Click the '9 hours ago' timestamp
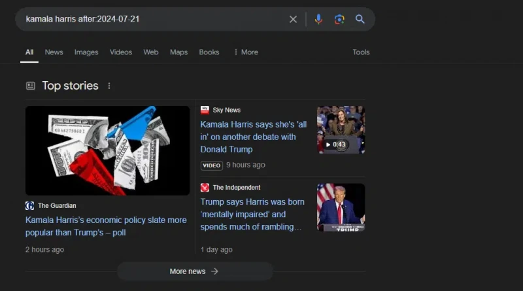Viewport: 523px width, 291px height. (x=246, y=165)
